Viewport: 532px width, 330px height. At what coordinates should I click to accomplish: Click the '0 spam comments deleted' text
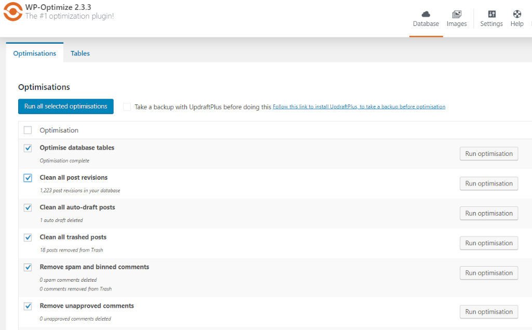[x=68, y=280]
